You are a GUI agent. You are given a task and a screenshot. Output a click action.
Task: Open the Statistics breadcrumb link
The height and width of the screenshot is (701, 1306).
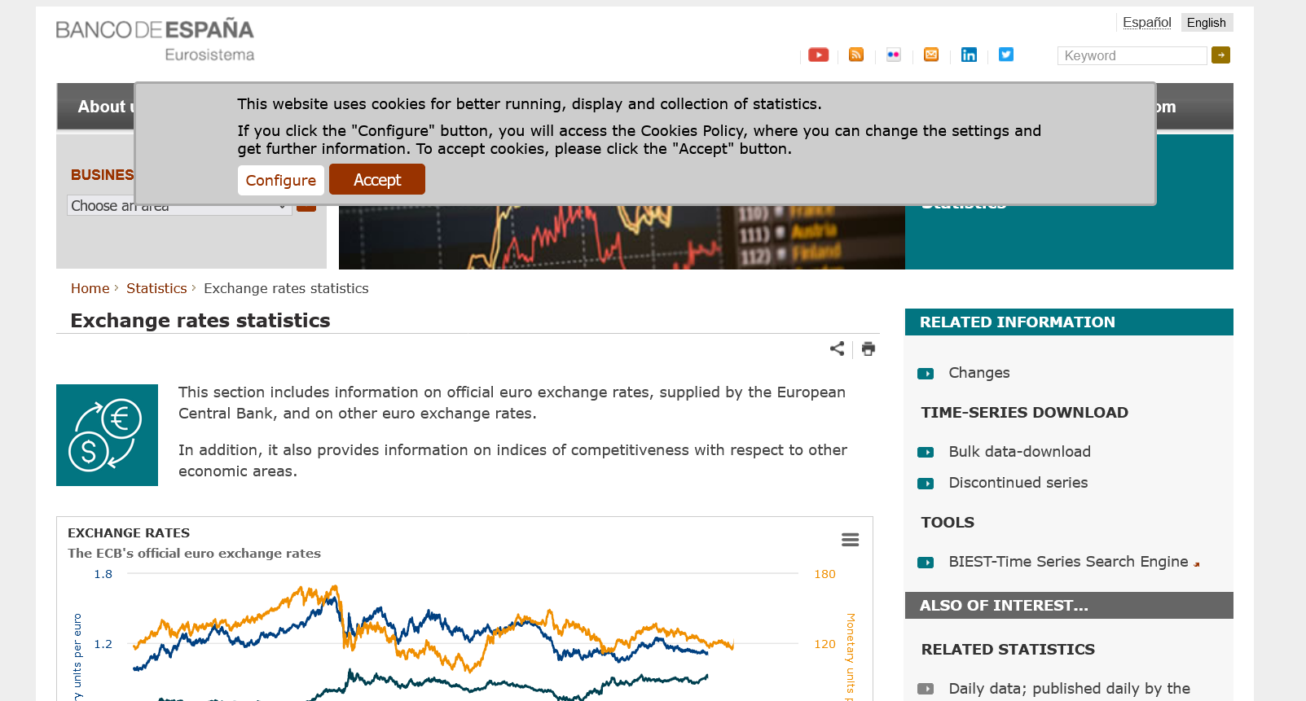tap(156, 288)
